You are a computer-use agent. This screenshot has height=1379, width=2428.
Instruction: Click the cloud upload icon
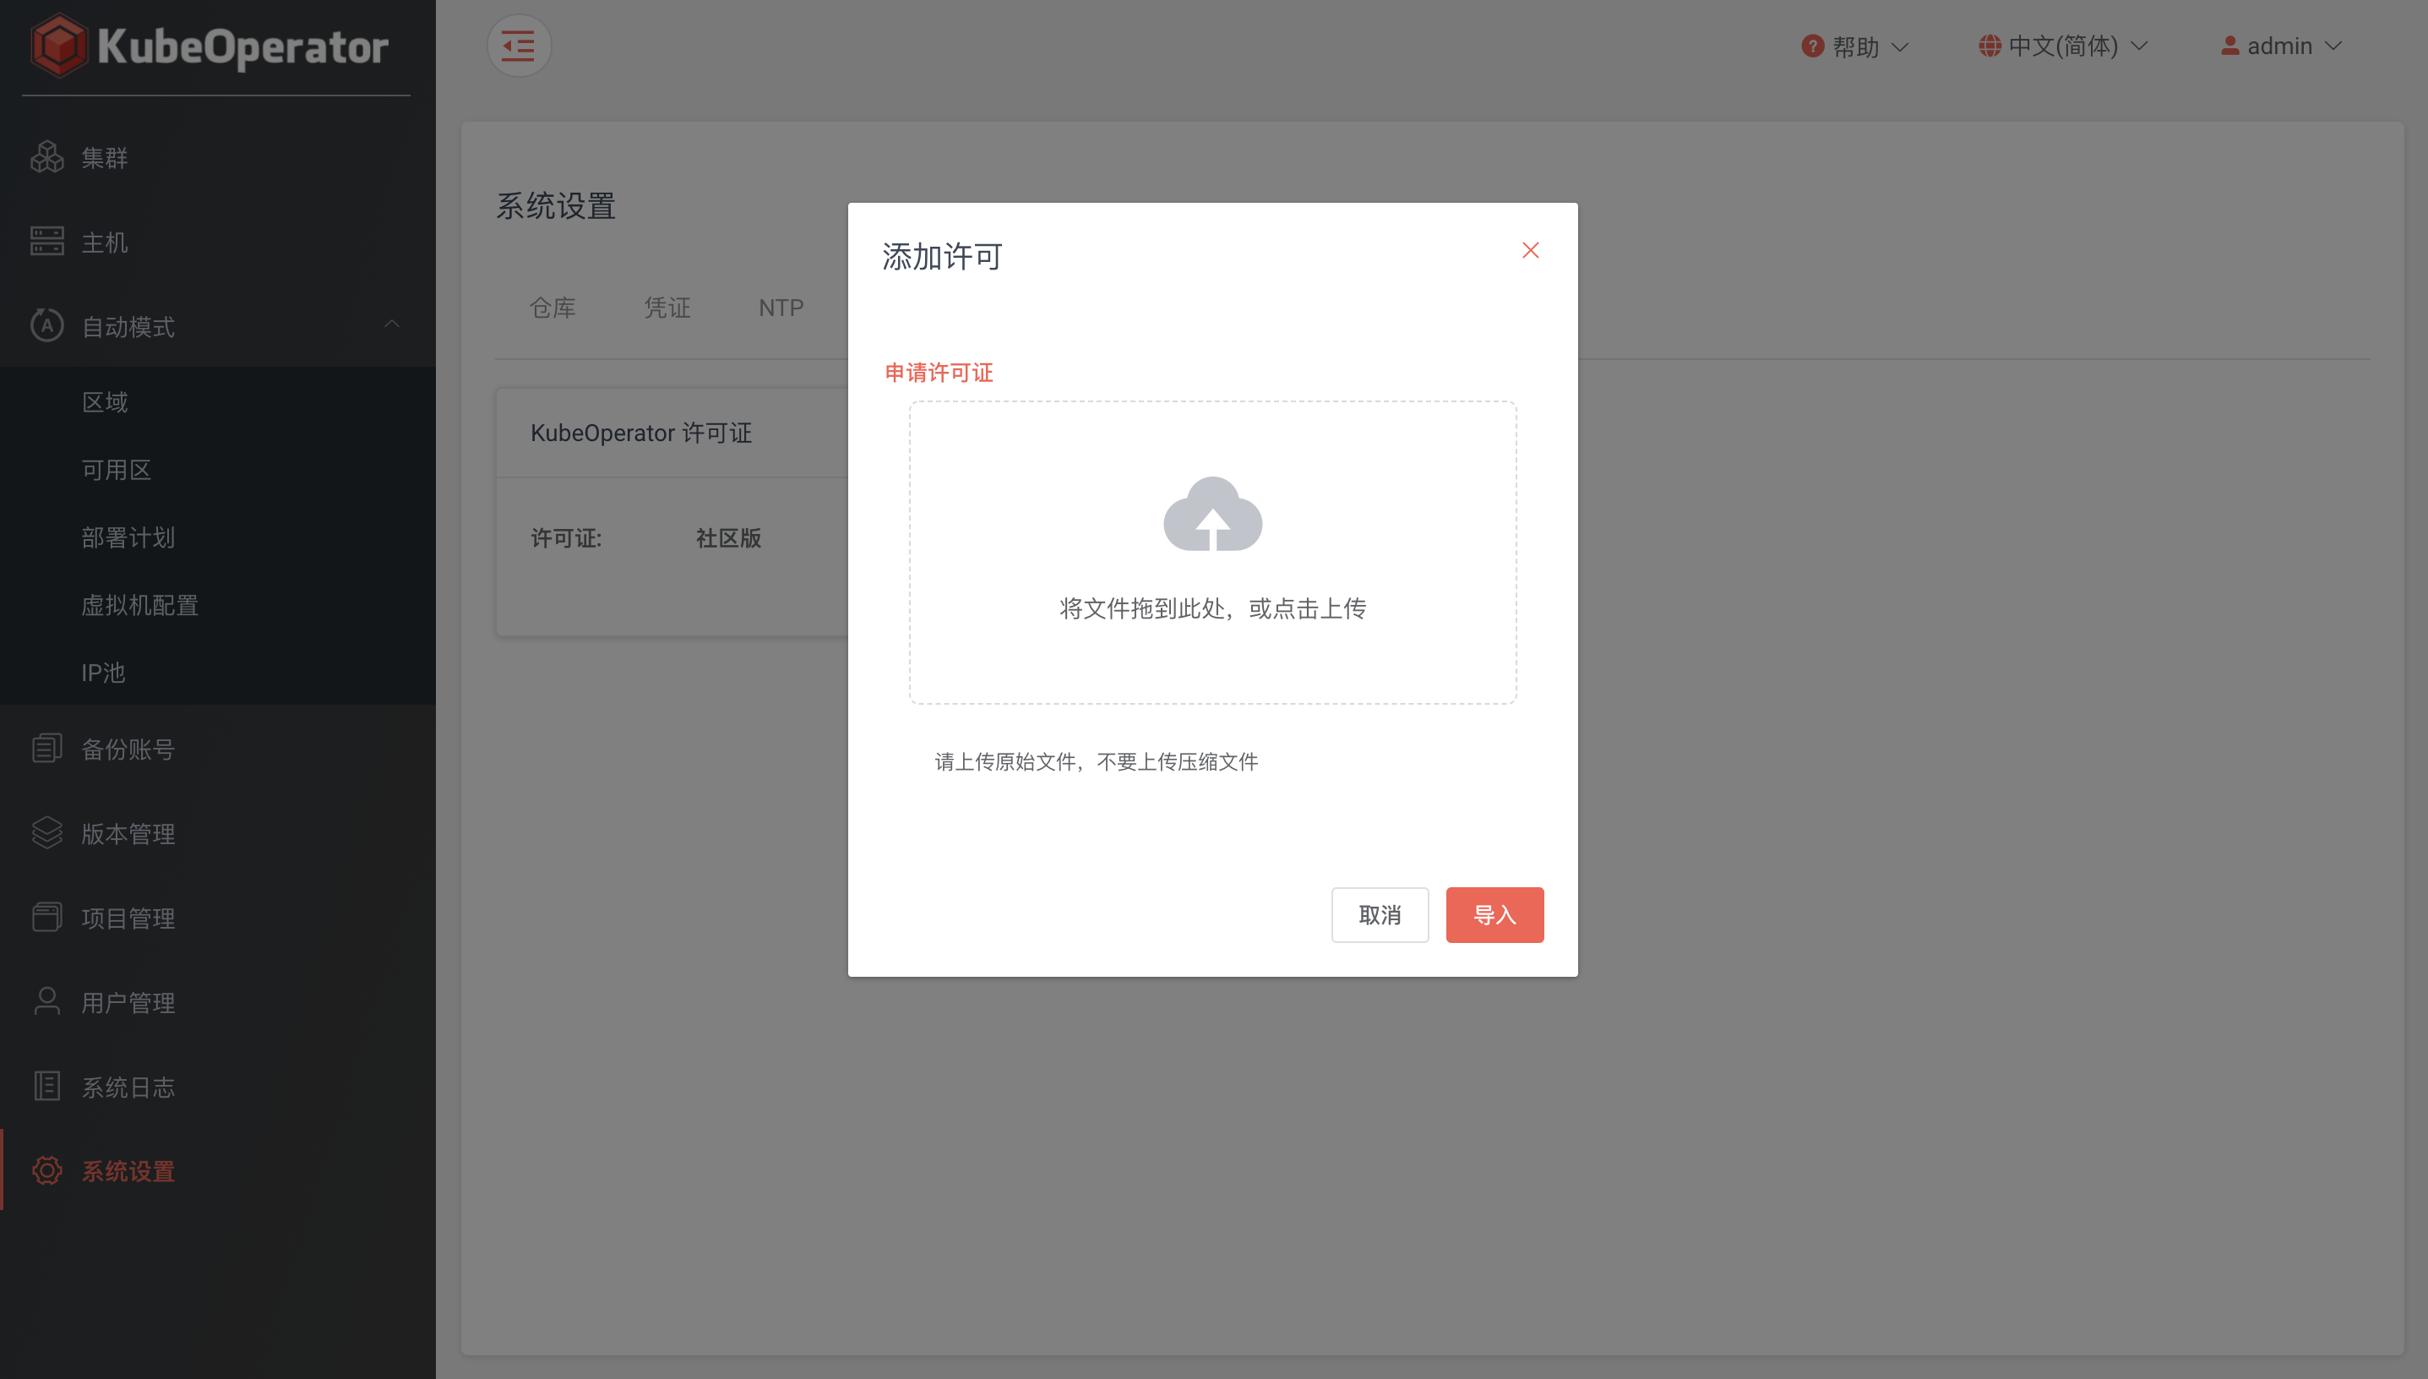1212,515
